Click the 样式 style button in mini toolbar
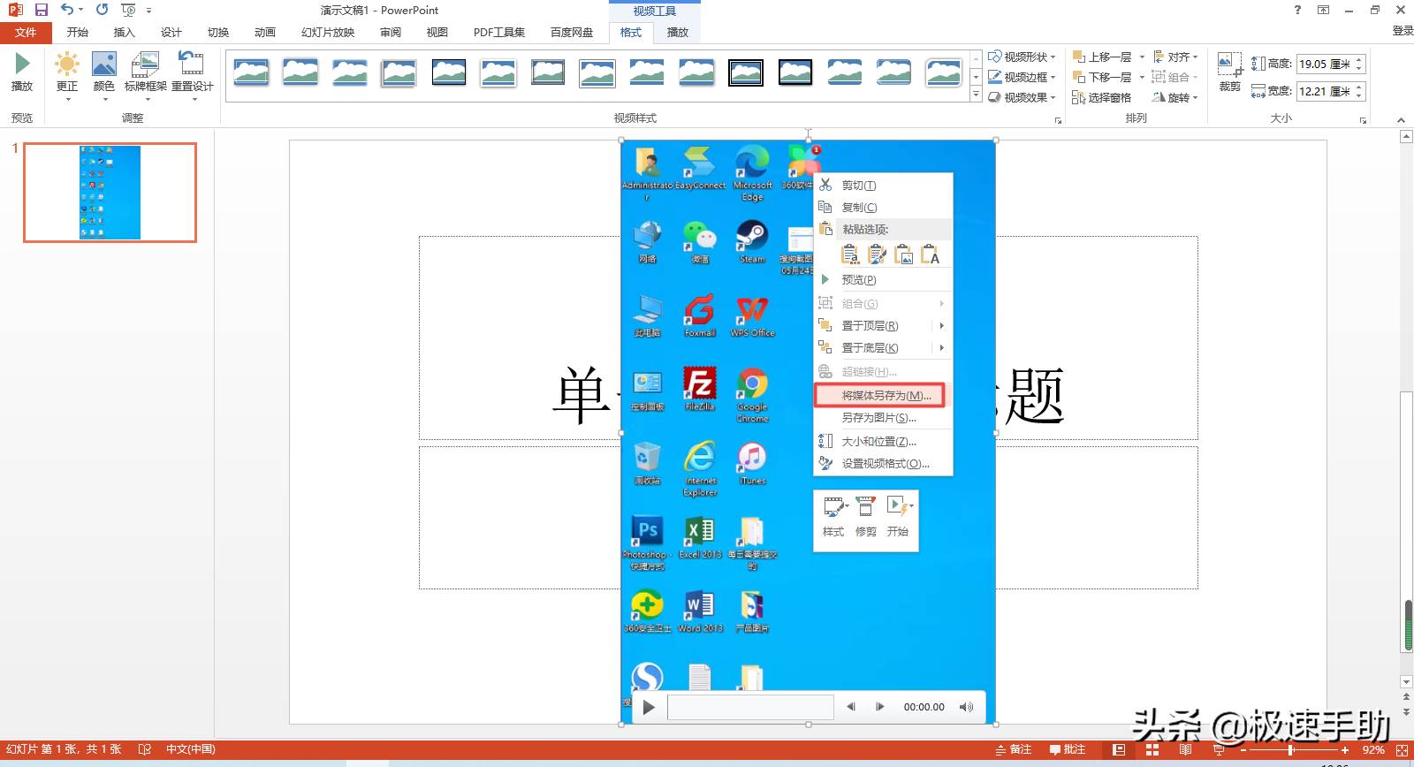The width and height of the screenshot is (1414, 767). point(833,517)
